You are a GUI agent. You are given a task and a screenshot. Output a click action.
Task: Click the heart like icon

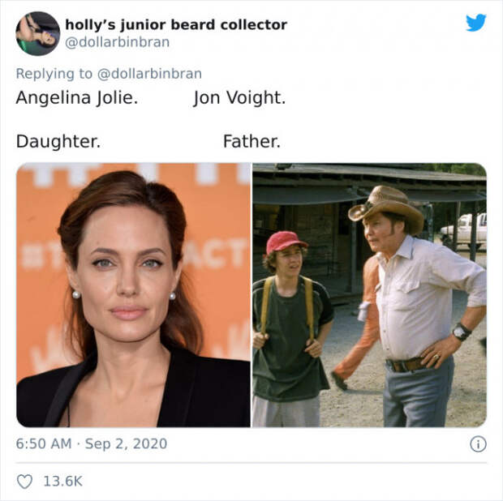point(24,481)
